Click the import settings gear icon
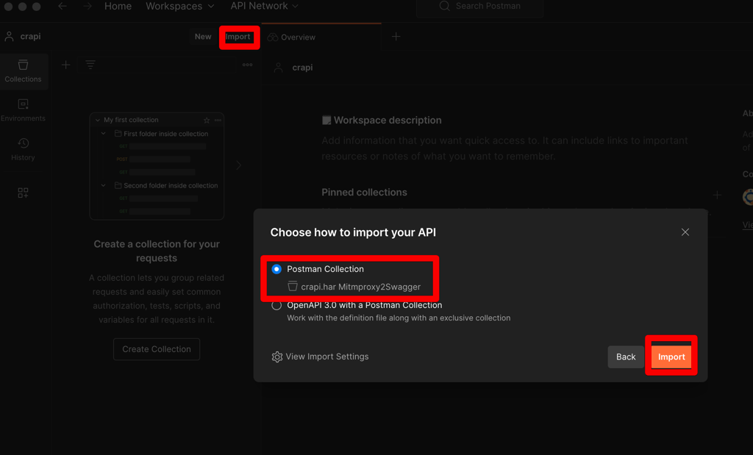Image resolution: width=753 pixels, height=455 pixels. [277, 357]
